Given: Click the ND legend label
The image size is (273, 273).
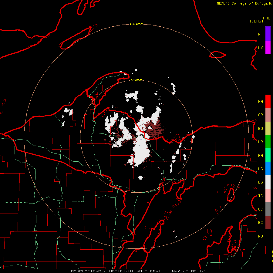Looking at the screenshot, I should click(x=260, y=236).
